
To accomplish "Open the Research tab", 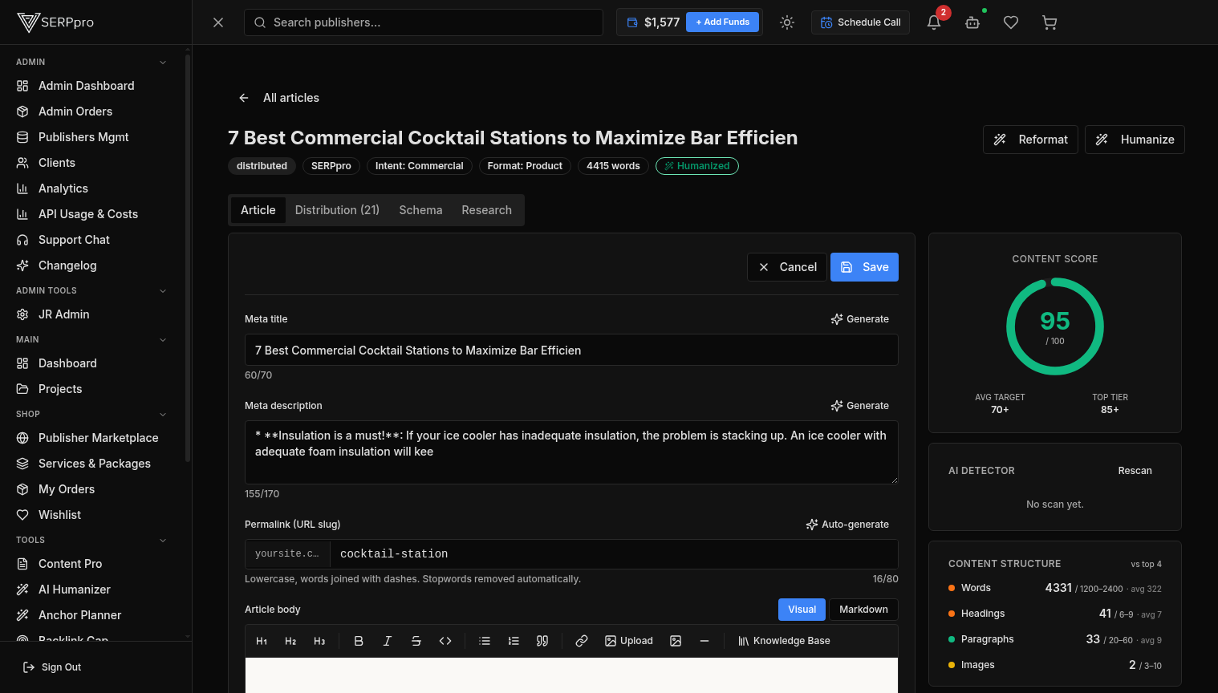I will pos(486,209).
